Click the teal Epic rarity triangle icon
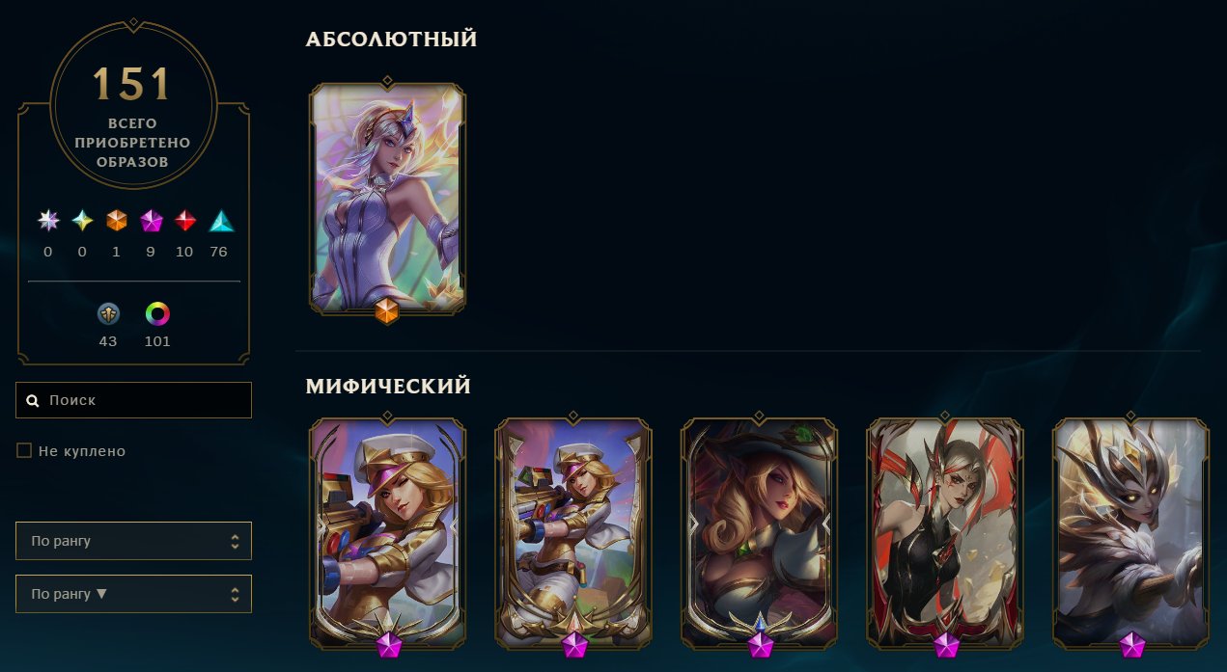This screenshot has height=672, width=1227. tap(221, 221)
